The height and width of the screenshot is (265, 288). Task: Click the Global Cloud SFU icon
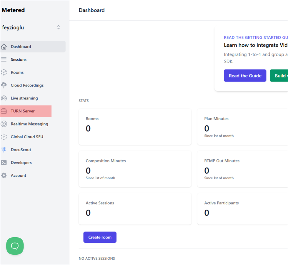coord(4,137)
